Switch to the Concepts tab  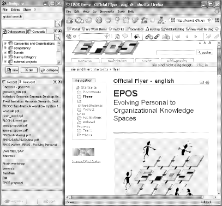[x=37, y=32]
